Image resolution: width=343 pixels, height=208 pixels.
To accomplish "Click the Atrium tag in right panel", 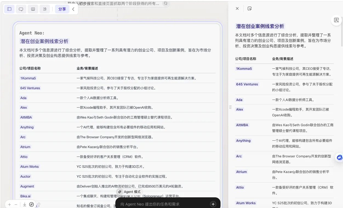I will (x=241, y=172).
